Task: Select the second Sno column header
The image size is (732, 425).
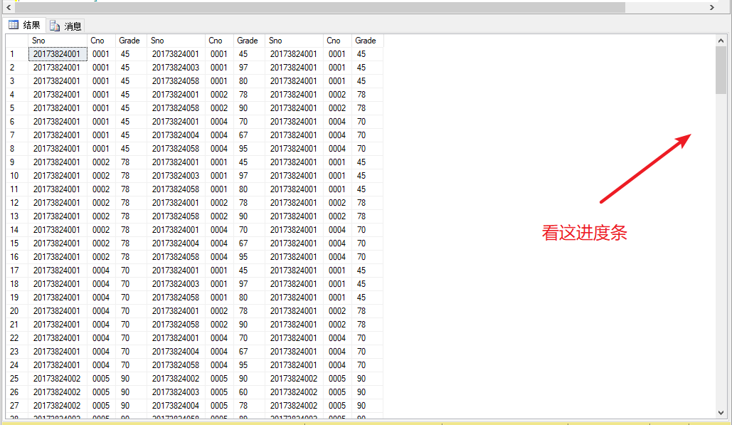Action: point(176,41)
